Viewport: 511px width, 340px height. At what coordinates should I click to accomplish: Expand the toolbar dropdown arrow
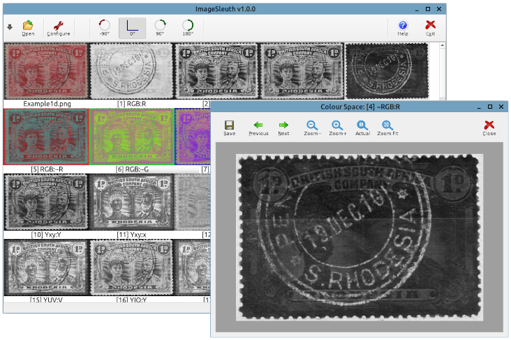(10, 27)
